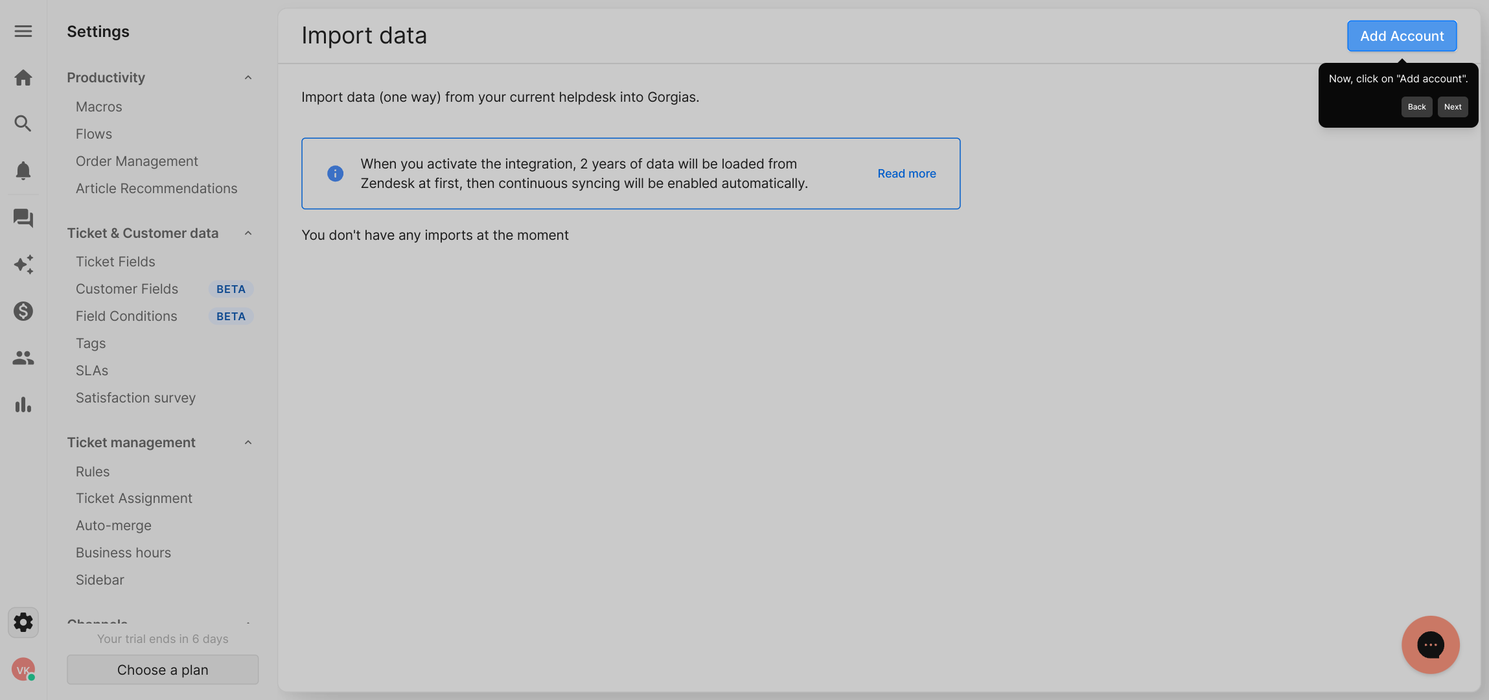This screenshot has height=700, width=1489.
Task: Open settings gear icon
Action: click(x=23, y=622)
